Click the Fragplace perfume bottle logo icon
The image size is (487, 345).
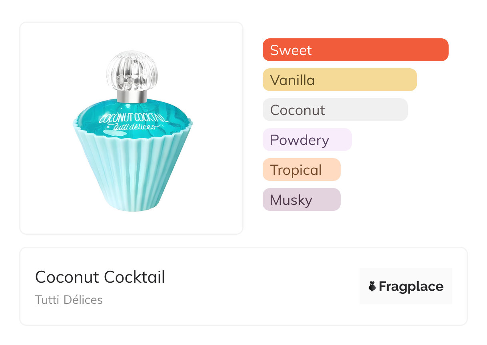[372, 286]
